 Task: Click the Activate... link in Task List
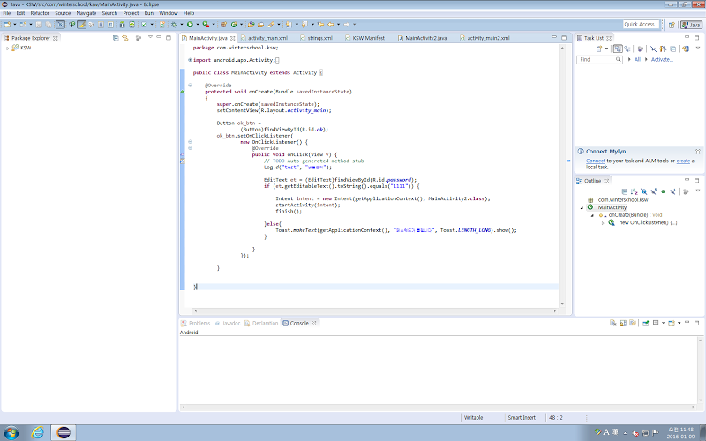[x=662, y=59]
